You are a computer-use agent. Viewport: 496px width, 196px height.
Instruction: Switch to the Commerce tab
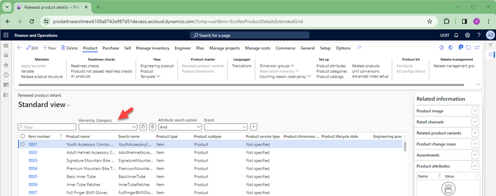(x=285, y=48)
